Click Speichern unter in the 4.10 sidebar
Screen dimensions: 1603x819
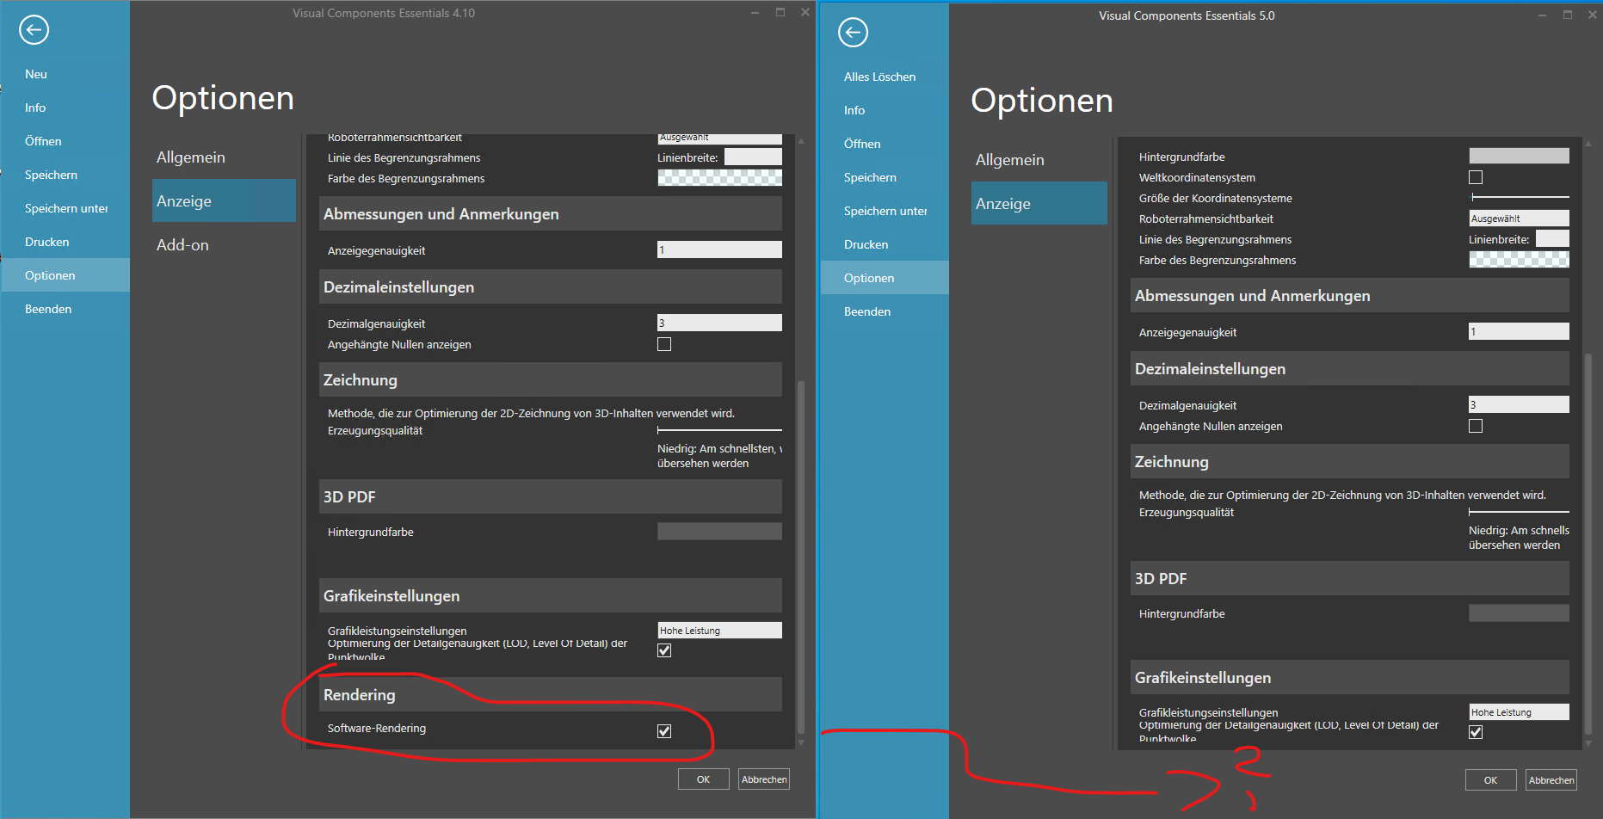pyautogui.click(x=66, y=208)
